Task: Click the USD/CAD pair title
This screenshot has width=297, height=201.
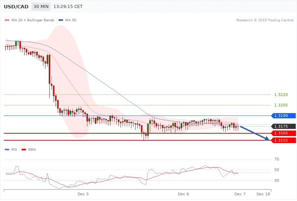Action: coord(16,7)
